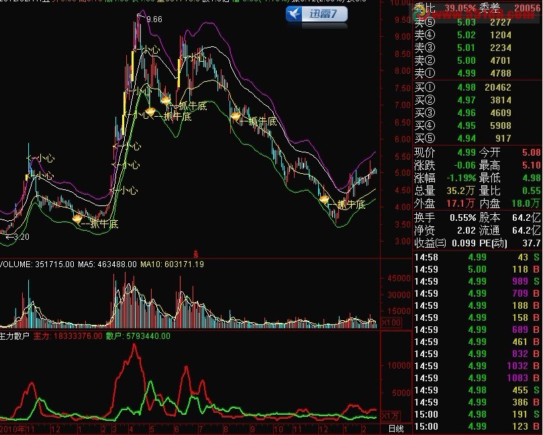Click the 2010年 date label on the time axis
Screen dimensions: 543x435
(13, 430)
